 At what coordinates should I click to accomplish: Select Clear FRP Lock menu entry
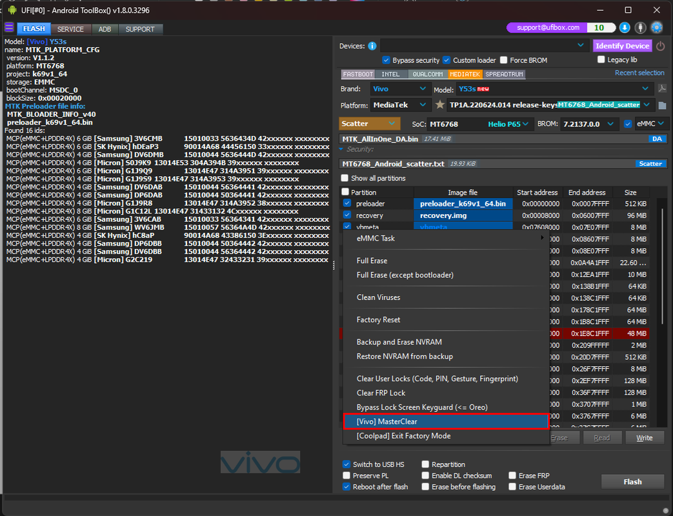tap(446, 393)
